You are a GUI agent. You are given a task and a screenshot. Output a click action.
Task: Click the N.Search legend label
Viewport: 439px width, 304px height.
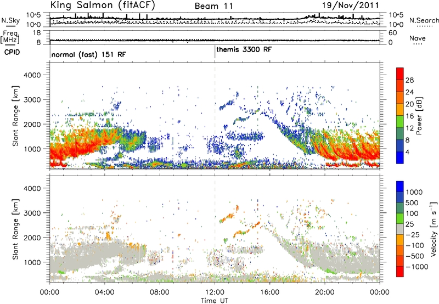[x=424, y=20]
